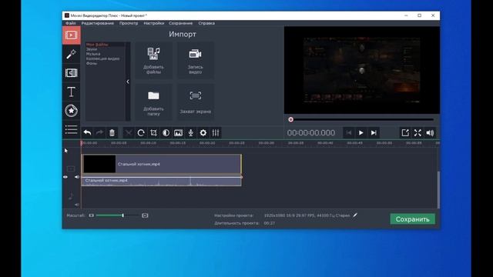Screen dimensions: 493x277
Task: Select the Crop tool icon
Action: coord(153,133)
